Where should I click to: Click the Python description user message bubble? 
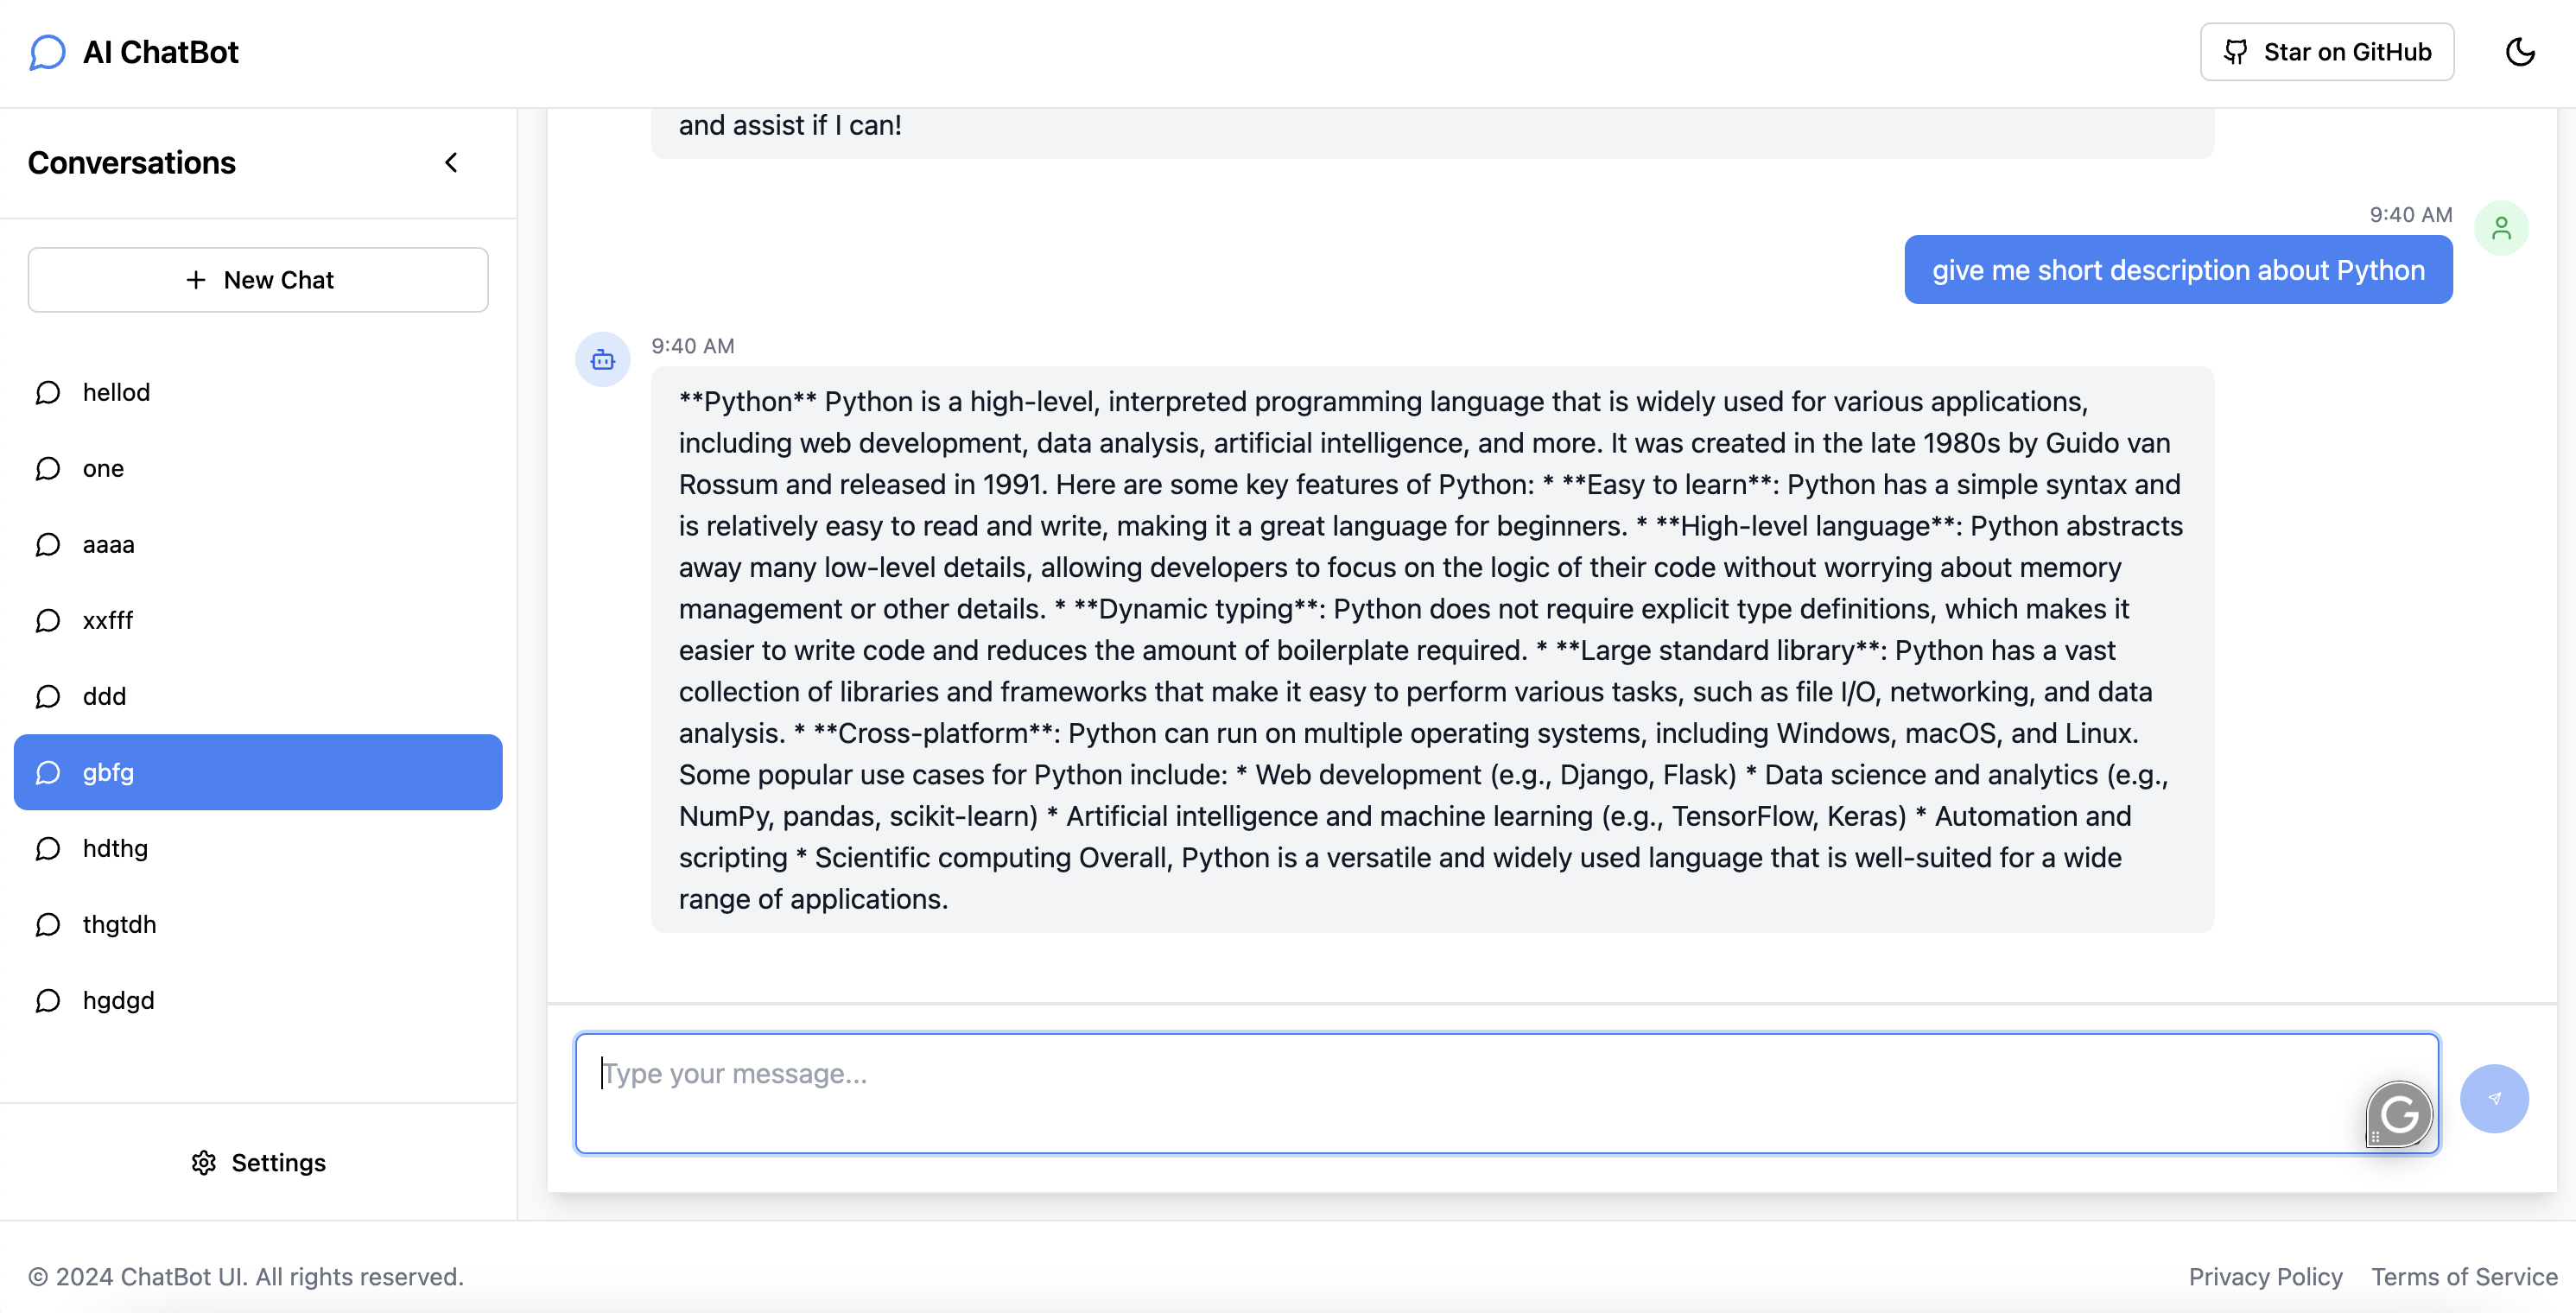click(x=2178, y=270)
